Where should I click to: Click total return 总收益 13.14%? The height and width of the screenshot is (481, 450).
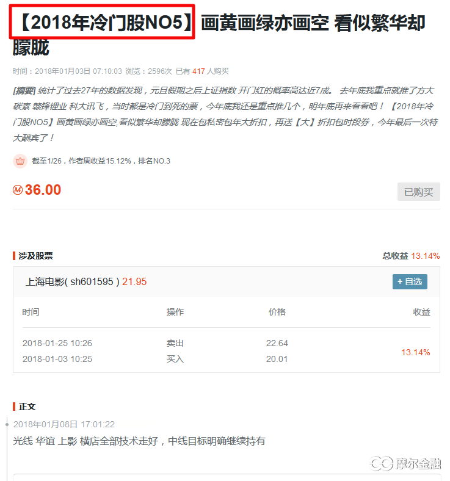(411, 256)
